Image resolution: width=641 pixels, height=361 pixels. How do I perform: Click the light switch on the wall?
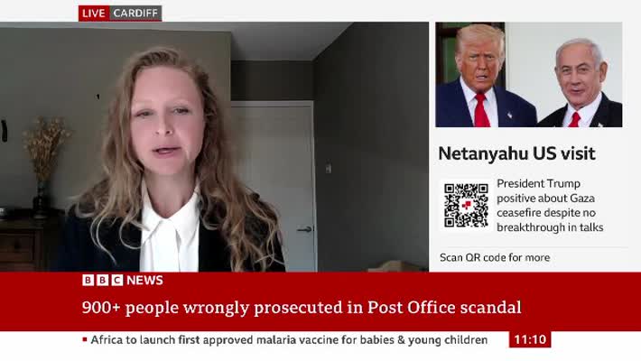(x=329, y=168)
